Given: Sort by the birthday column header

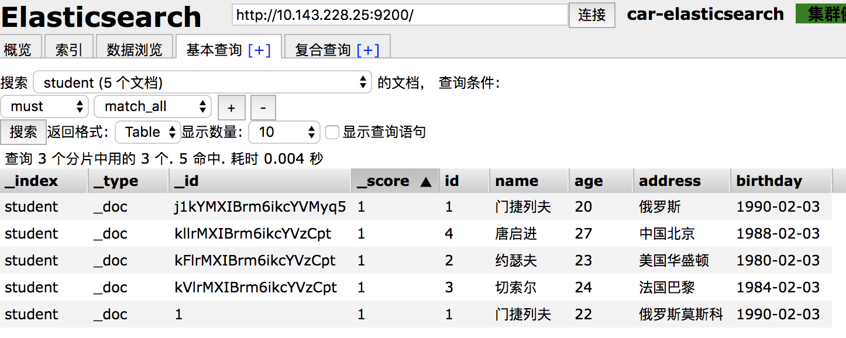Looking at the screenshot, I should (x=781, y=181).
